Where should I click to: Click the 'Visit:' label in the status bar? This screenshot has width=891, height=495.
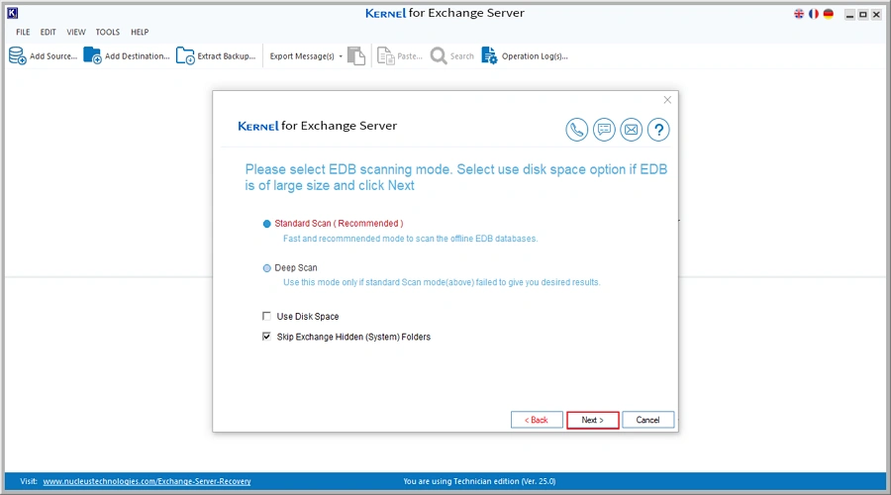(x=29, y=481)
